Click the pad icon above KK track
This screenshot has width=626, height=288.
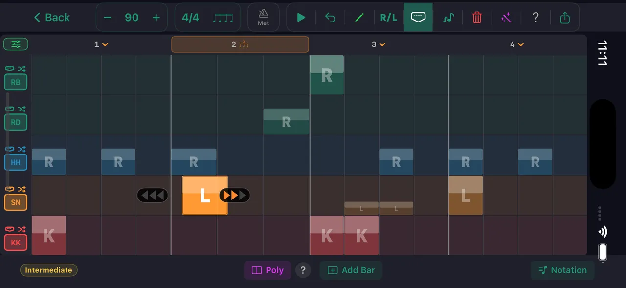(10, 229)
